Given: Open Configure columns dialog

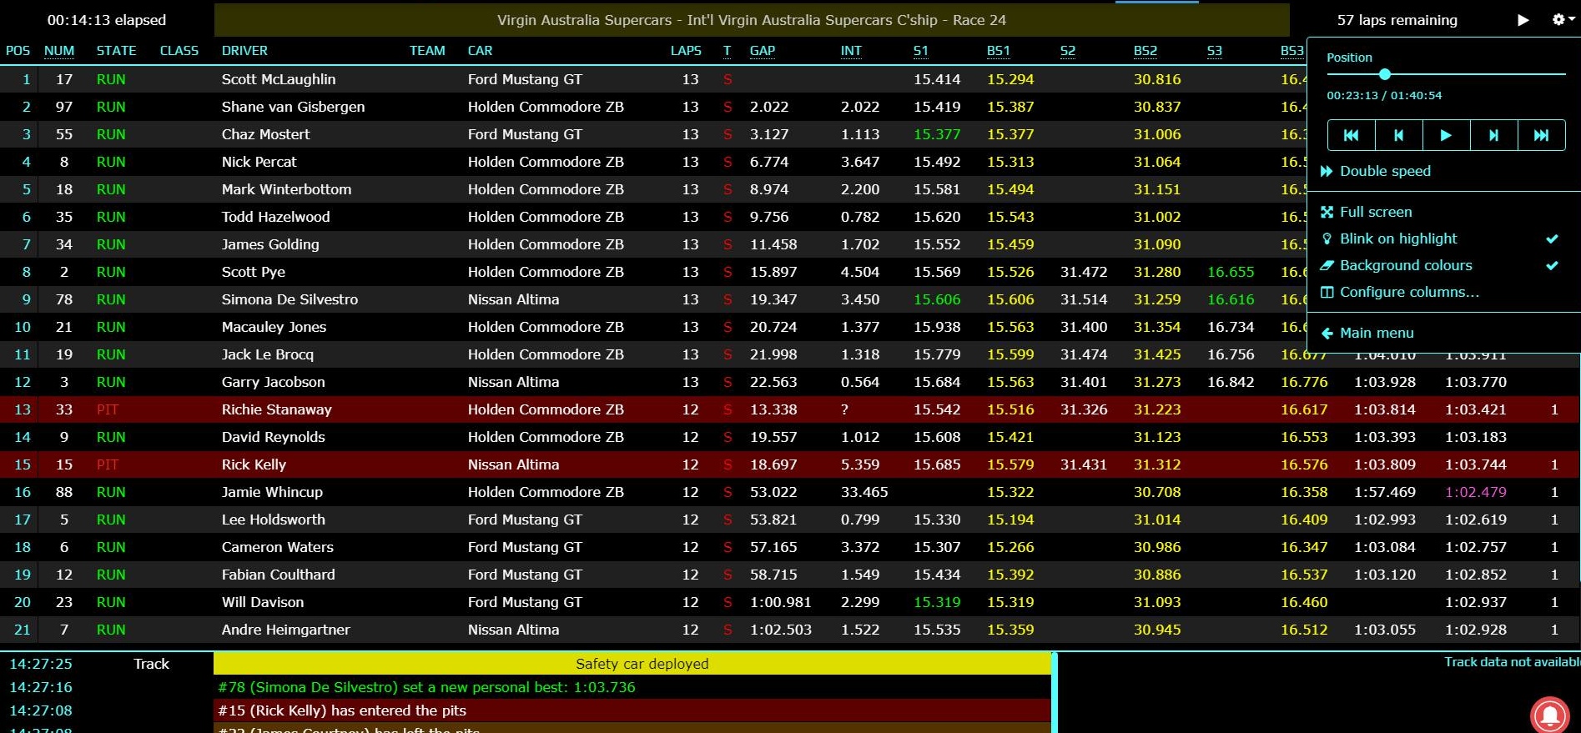Looking at the screenshot, I should point(1409,292).
